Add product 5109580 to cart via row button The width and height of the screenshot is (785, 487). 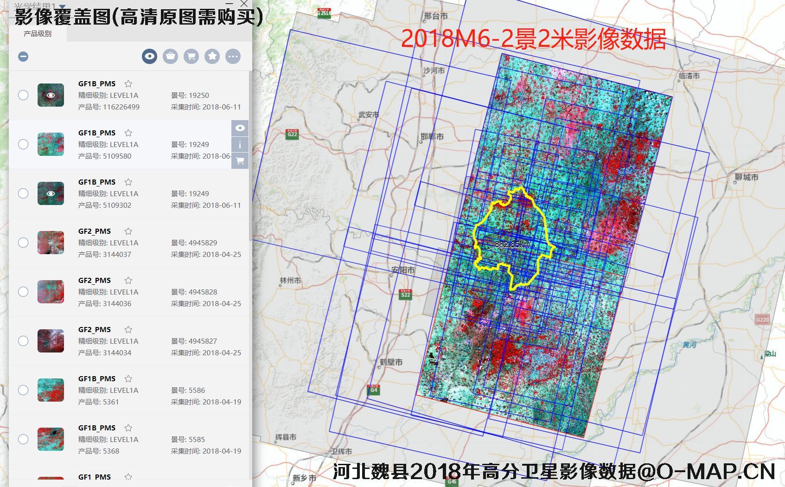coord(240,161)
